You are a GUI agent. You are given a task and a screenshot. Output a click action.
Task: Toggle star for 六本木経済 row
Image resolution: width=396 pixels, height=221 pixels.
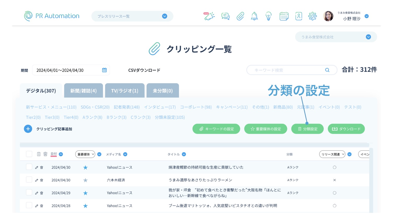tap(85, 180)
